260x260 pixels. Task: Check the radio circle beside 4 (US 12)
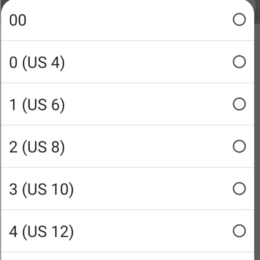[239, 231]
